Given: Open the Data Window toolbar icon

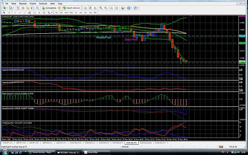Looking at the screenshot, I should (23, 8).
